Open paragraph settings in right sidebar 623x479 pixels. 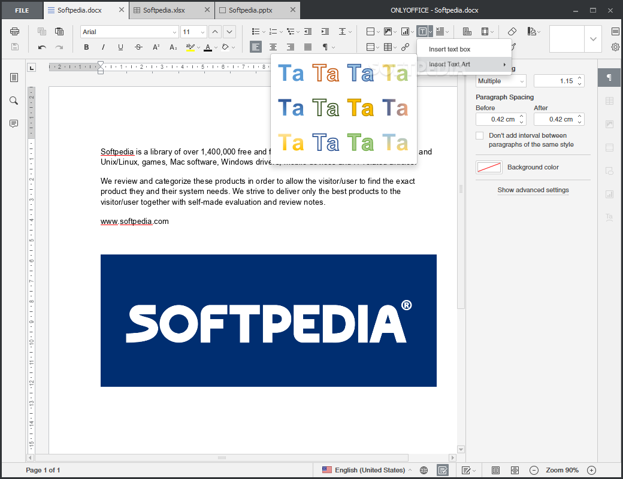tap(609, 77)
